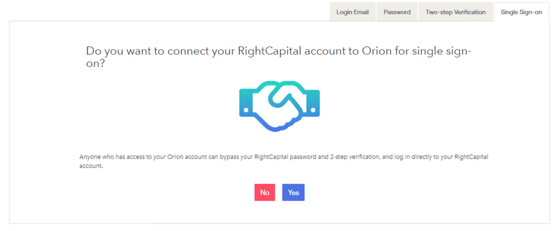Image resolution: width=558 pixels, height=231 pixels.
Task: Click the final word "account." of warning
Action: click(x=91, y=166)
